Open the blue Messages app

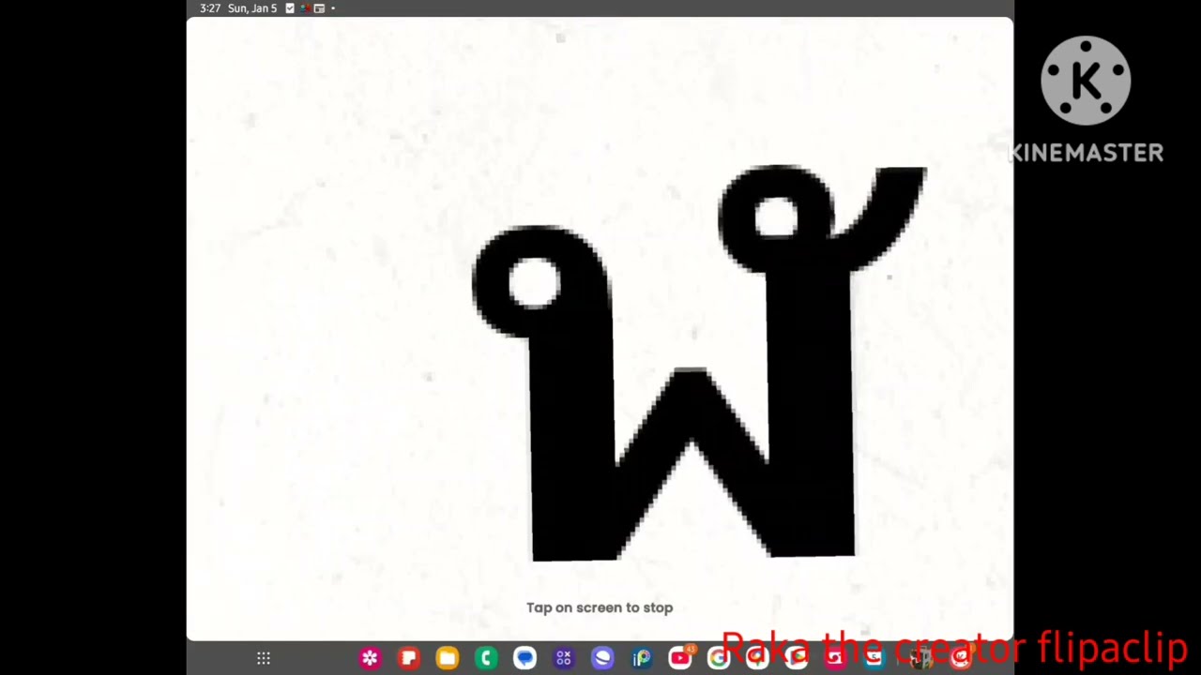524,658
